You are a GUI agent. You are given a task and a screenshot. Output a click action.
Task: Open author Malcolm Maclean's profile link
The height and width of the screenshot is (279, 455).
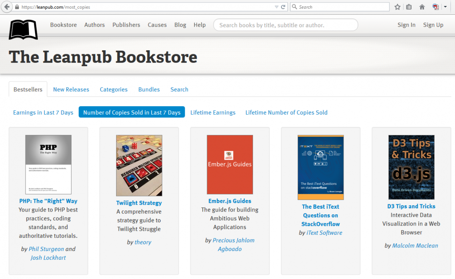pyautogui.click(x=415, y=245)
